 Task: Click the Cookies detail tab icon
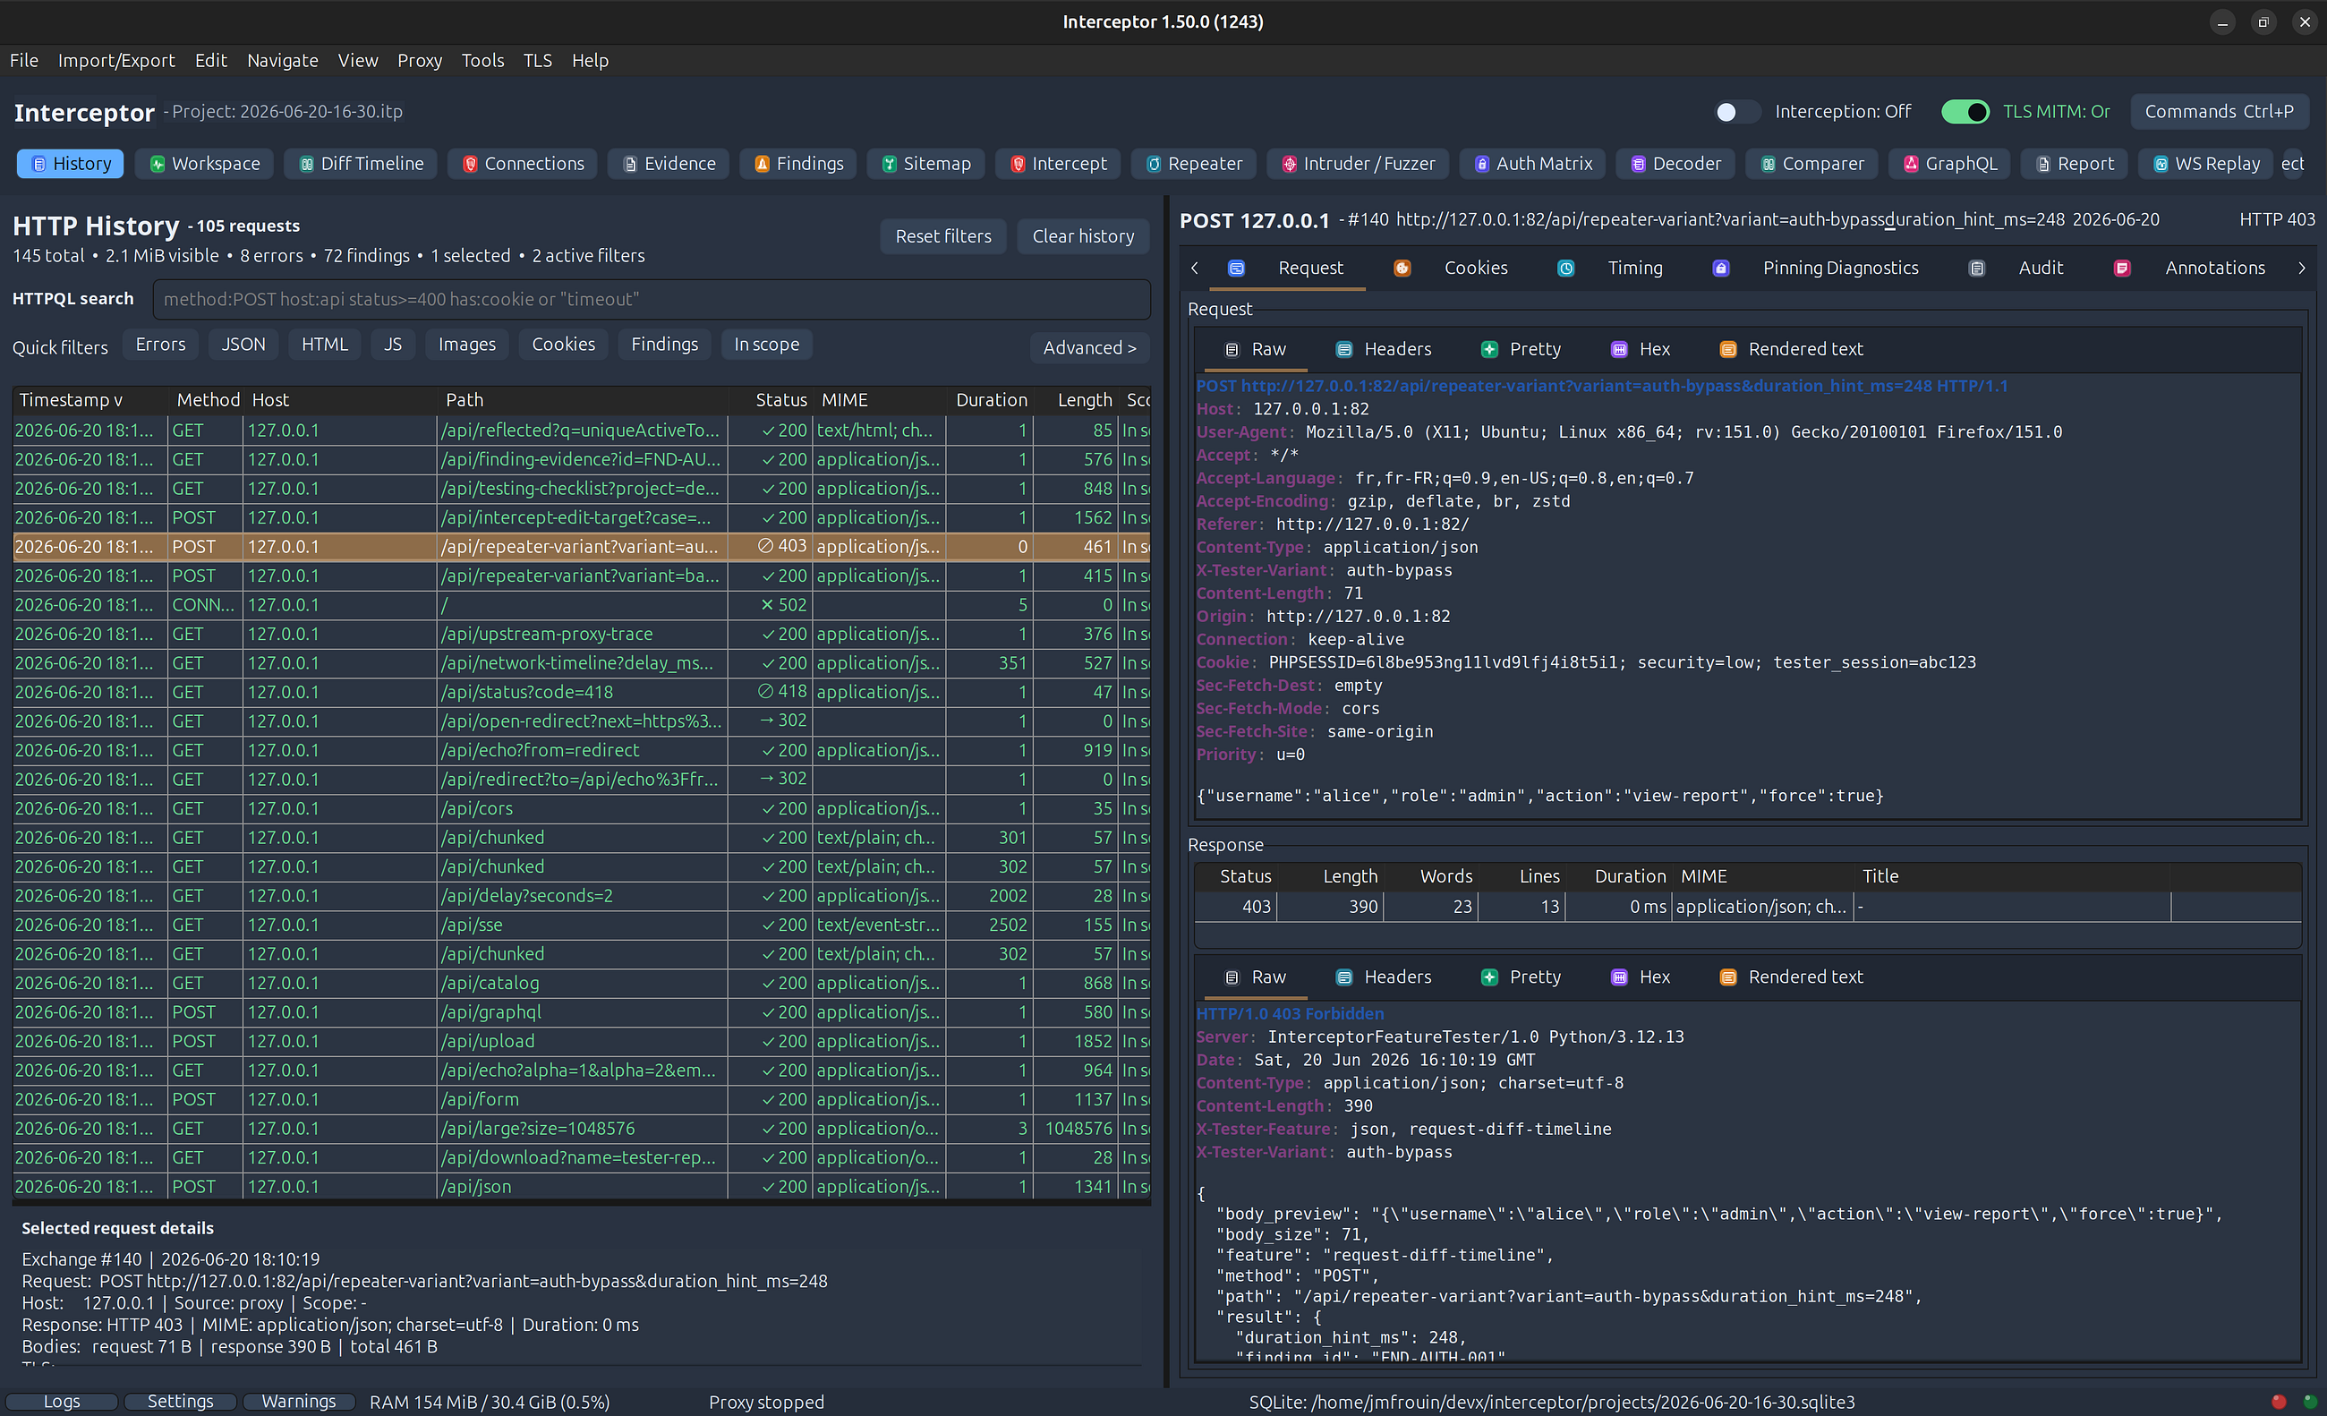click(x=1402, y=269)
